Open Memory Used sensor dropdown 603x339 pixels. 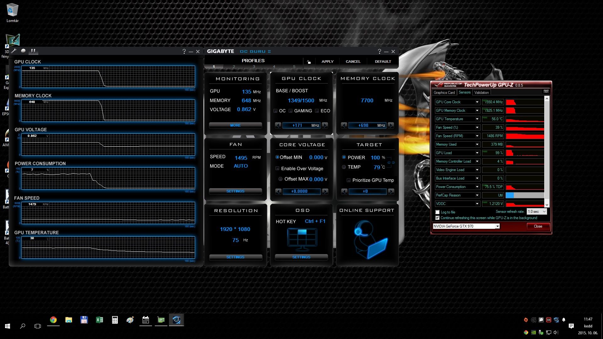(477, 144)
